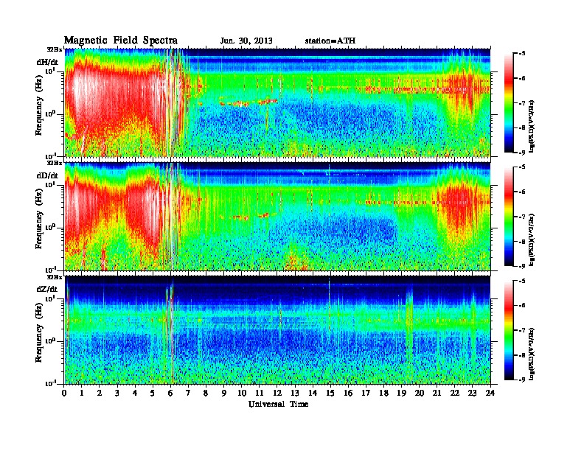Click the dH/dt color scale bar
584x451 pixels.
(x=509, y=102)
